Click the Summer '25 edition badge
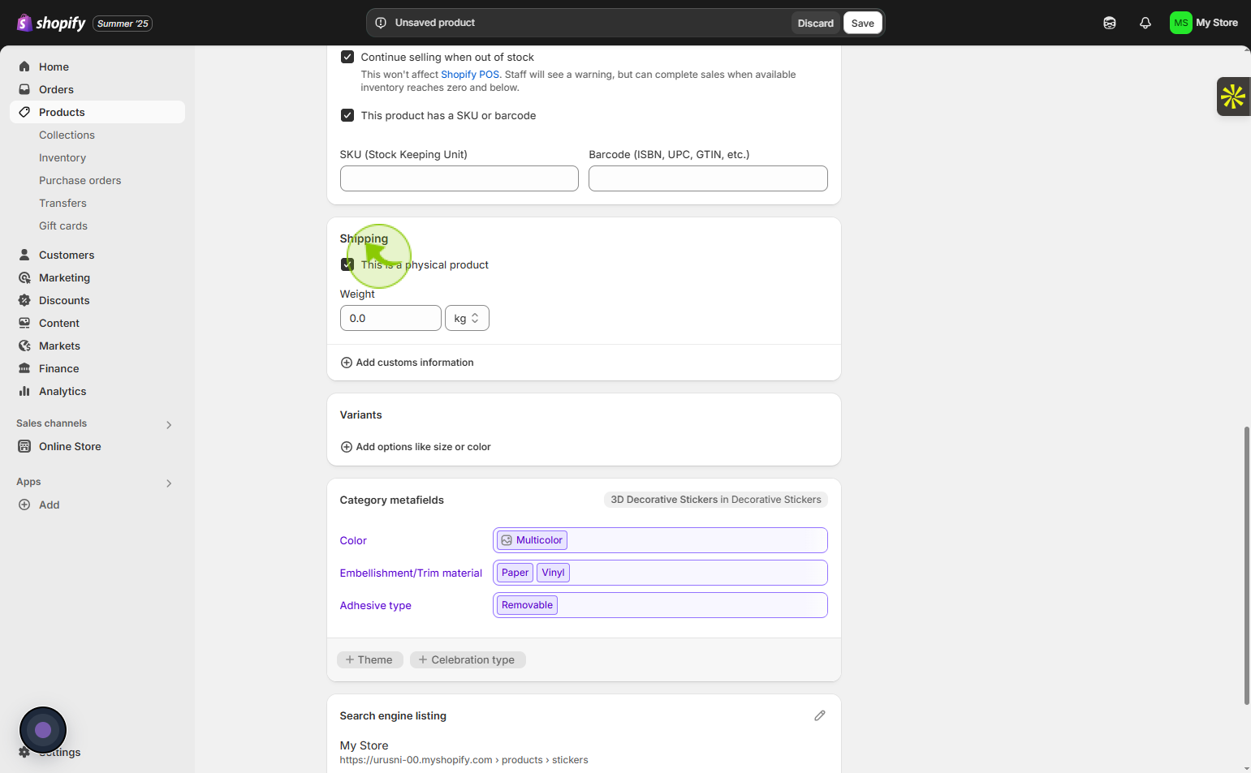The height and width of the screenshot is (773, 1251). [123, 24]
